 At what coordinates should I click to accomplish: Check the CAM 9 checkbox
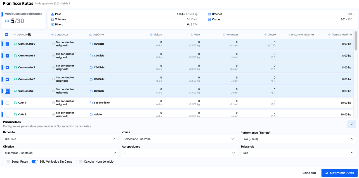7,103
